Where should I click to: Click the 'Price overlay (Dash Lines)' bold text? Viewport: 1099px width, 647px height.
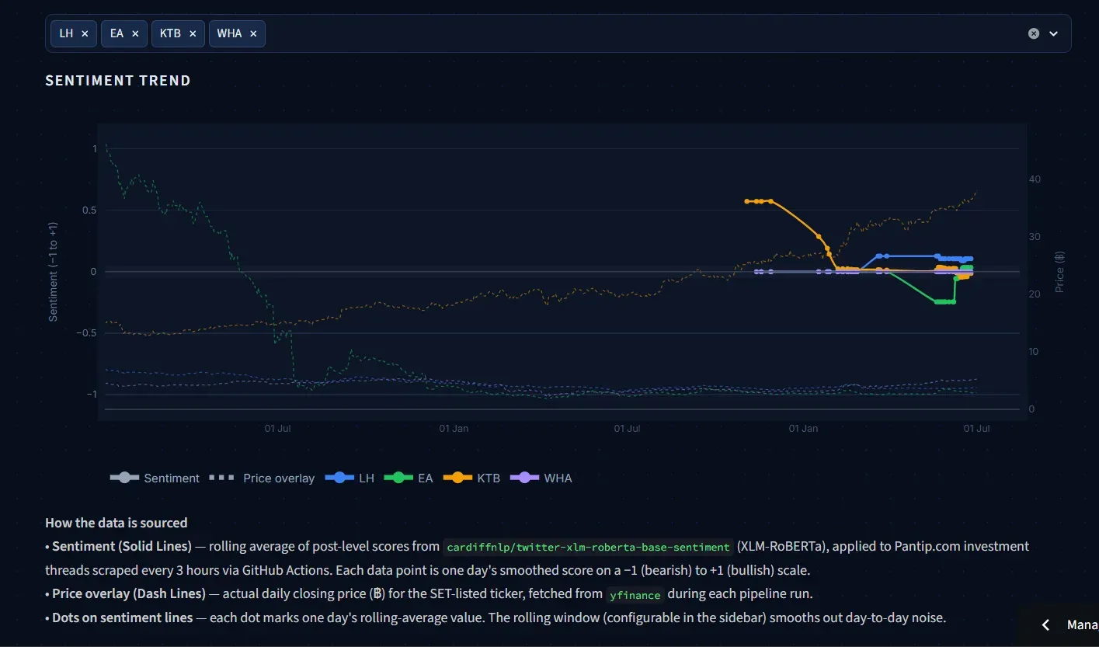(x=129, y=594)
